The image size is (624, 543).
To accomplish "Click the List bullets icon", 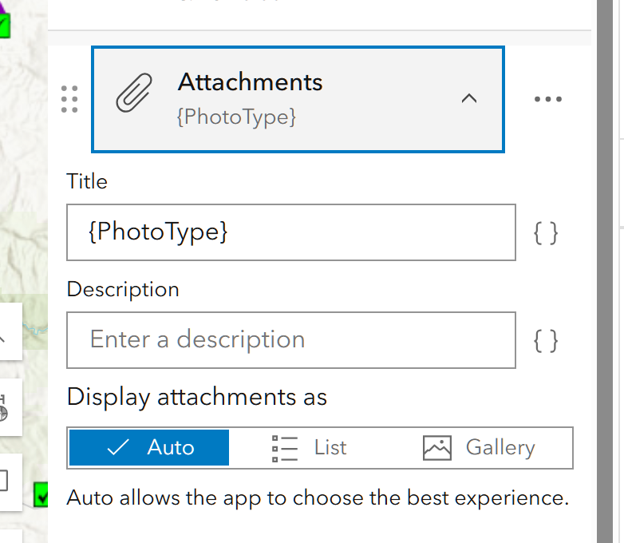I will coord(285,449).
